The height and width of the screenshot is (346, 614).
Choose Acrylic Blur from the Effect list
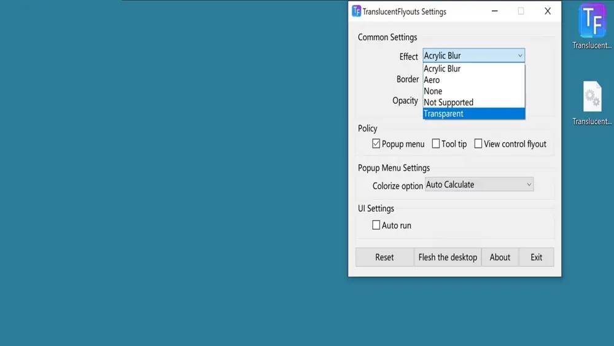[474, 69]
